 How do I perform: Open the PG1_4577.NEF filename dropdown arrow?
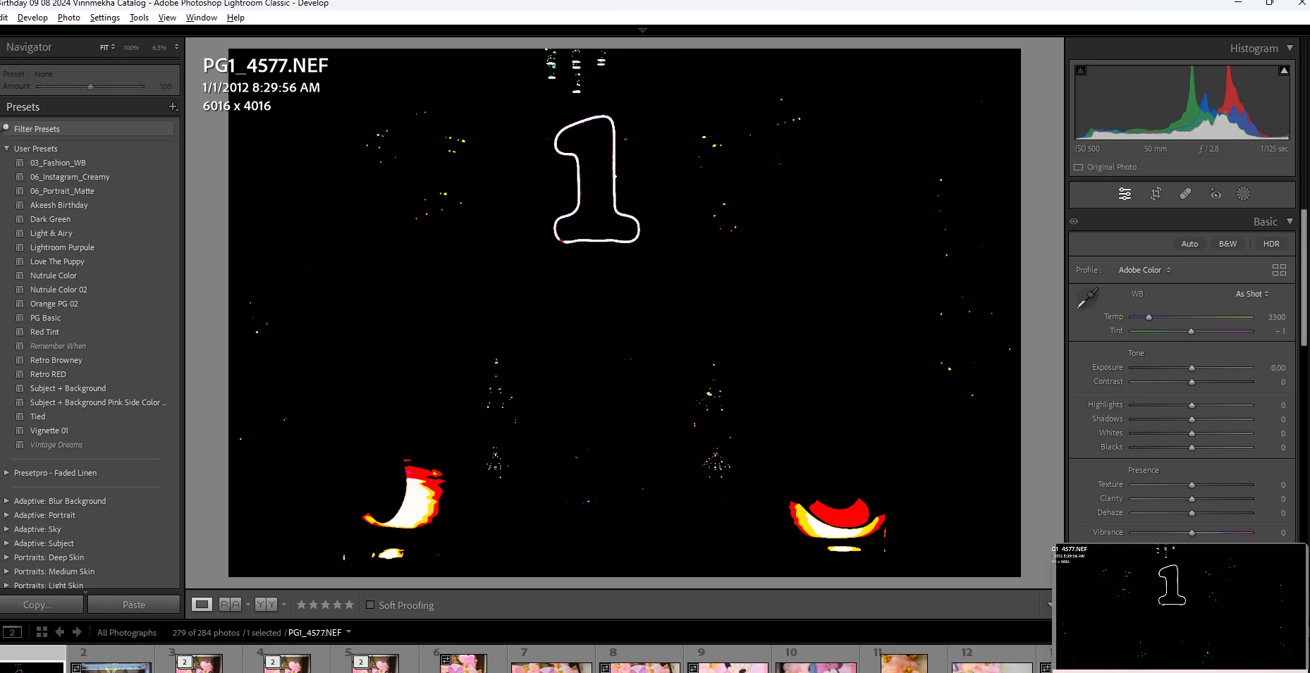[348, 632]
